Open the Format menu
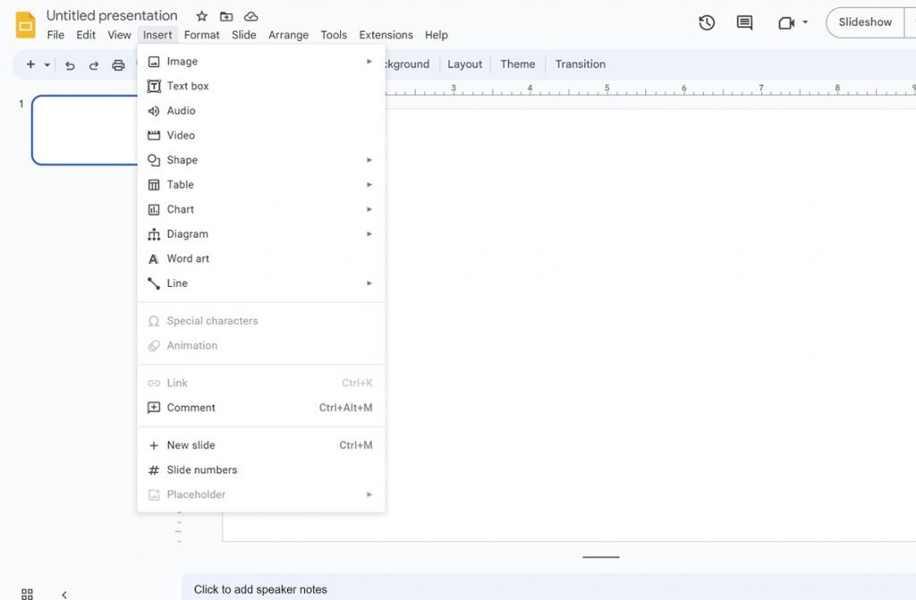Viewport: 916px width, 600px height. pyautogui.click(x=201, y=35)
